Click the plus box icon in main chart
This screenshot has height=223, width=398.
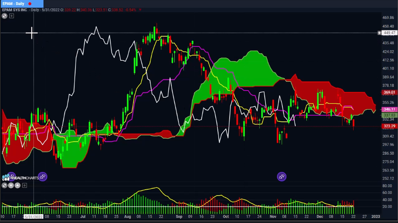pos(11,16)
